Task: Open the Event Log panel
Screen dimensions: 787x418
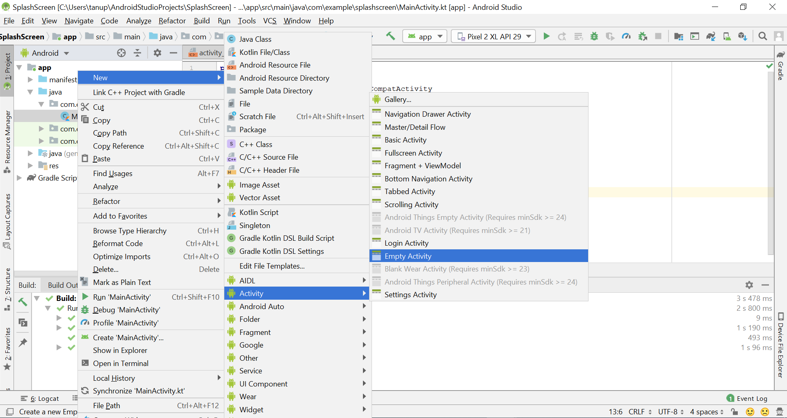Action: point(747,398)
